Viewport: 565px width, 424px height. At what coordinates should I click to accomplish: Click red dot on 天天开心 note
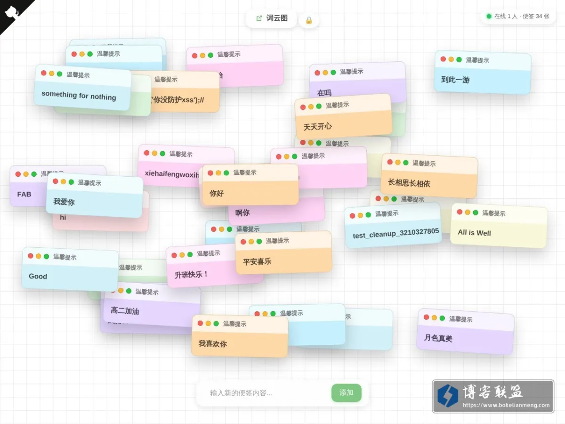303,107
